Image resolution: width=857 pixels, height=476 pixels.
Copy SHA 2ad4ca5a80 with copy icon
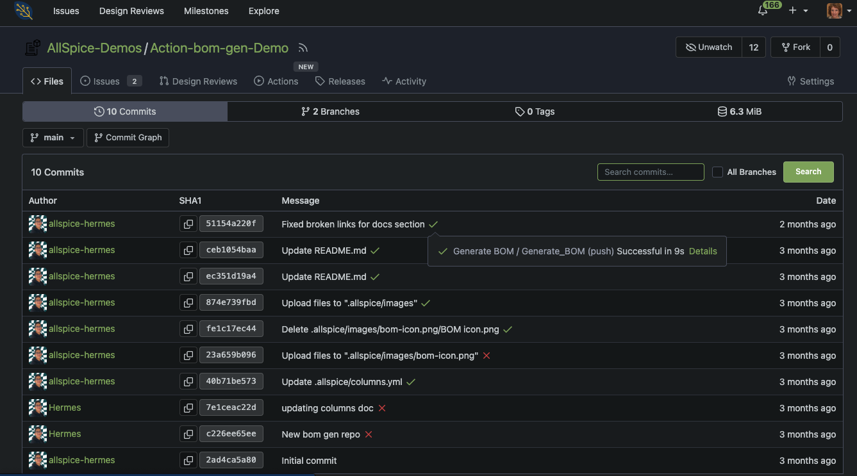point(188,461)
